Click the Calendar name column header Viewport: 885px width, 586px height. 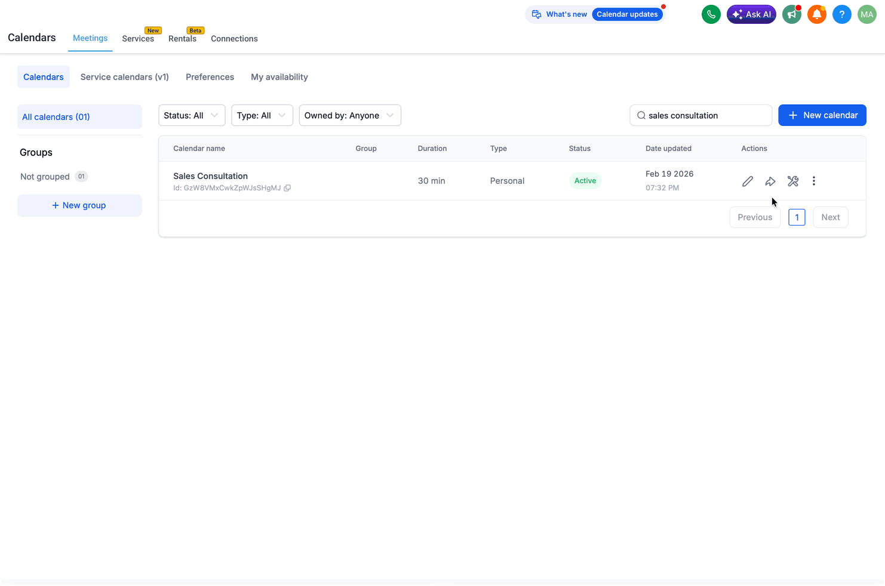[x=199, y=149]
